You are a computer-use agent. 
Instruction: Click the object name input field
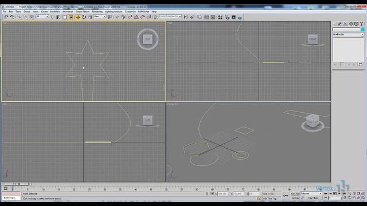point(346,29)
